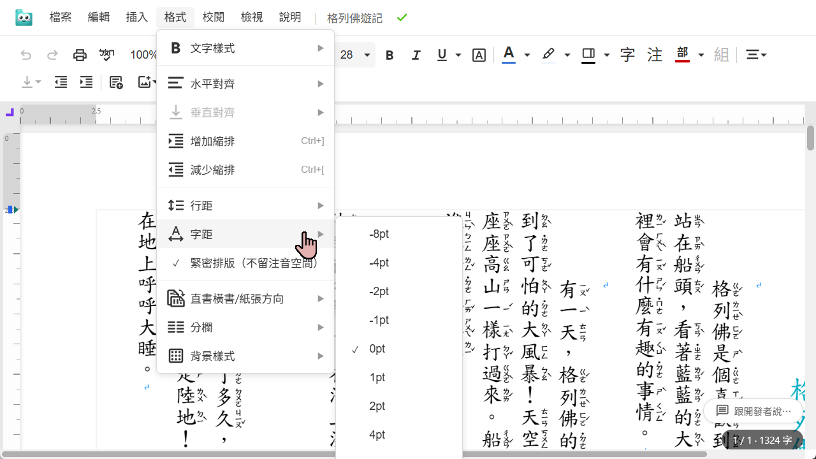Click the saved status green checkmark

point(402,18)
